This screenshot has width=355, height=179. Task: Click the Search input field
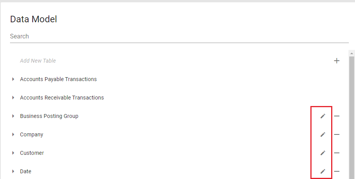[x=179, y=36]
